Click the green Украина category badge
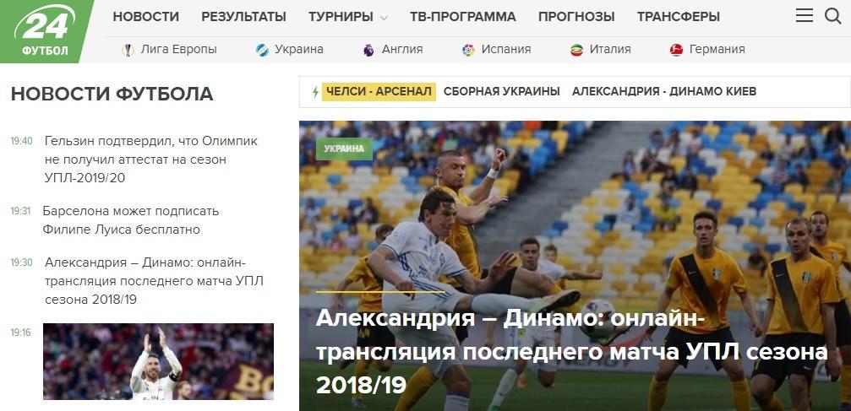Screen dimensions: 851x411 [x=344, y=149]
